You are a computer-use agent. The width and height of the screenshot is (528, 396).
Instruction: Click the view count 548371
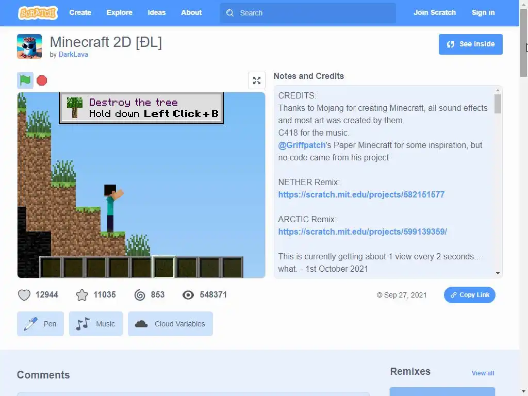(x=213, y=294)
